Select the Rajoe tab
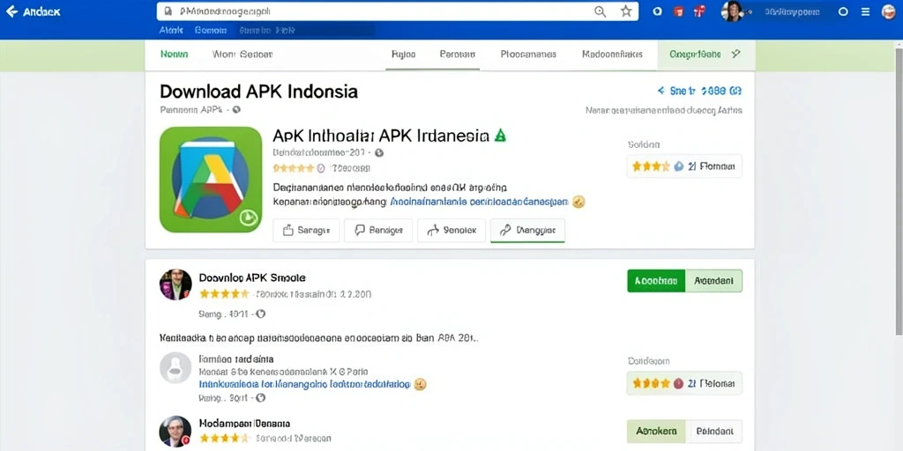Viewport: 903px width, 451px height. (403, 55)
